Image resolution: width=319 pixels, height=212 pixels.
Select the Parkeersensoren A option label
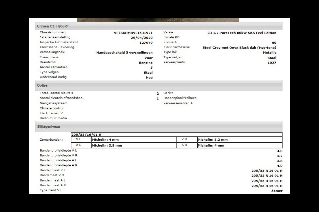click(178, 103)
